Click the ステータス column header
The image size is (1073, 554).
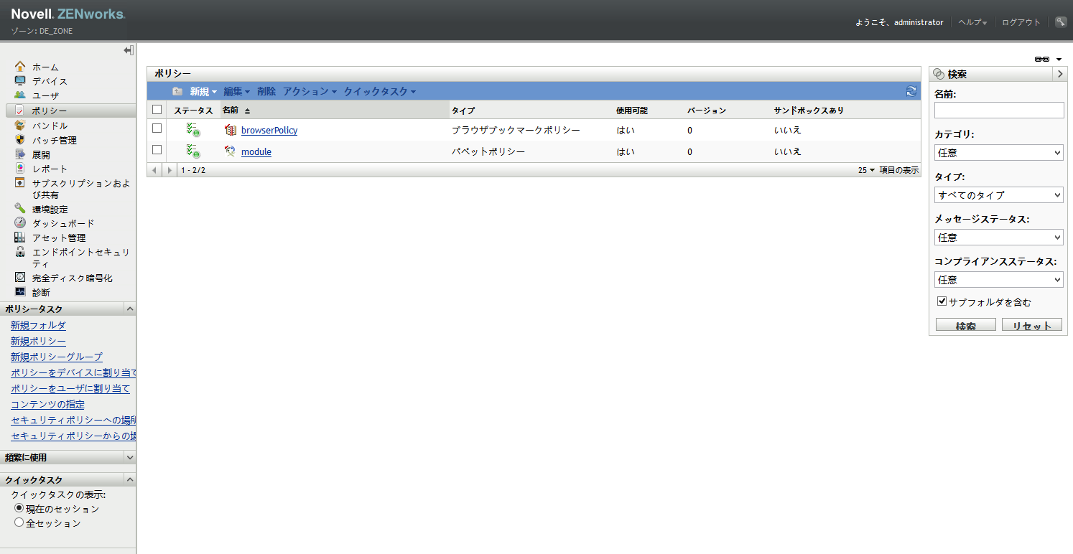[193, 111]
